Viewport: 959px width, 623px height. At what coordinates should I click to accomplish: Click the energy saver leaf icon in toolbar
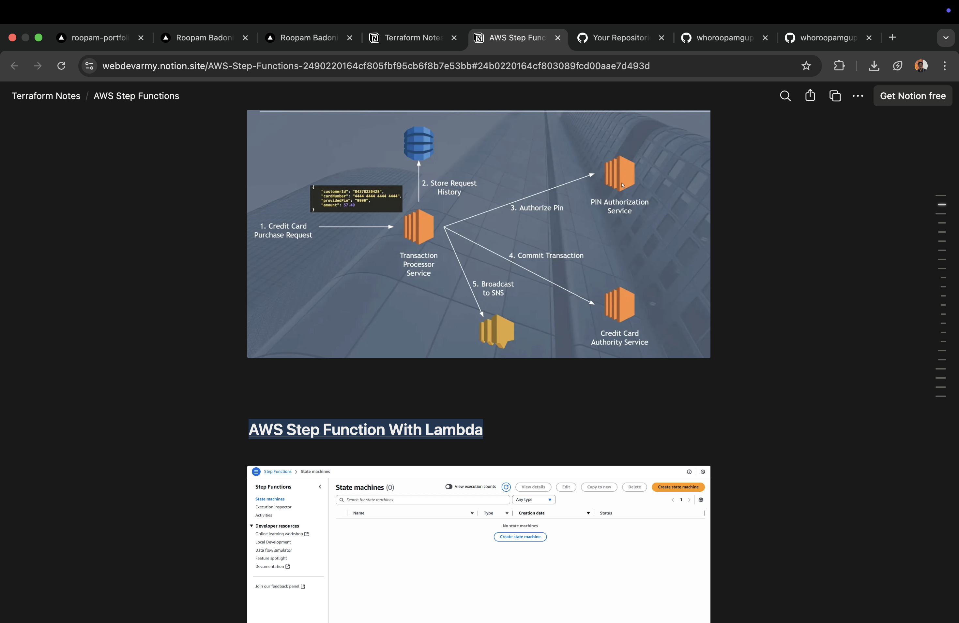[898, 65]
